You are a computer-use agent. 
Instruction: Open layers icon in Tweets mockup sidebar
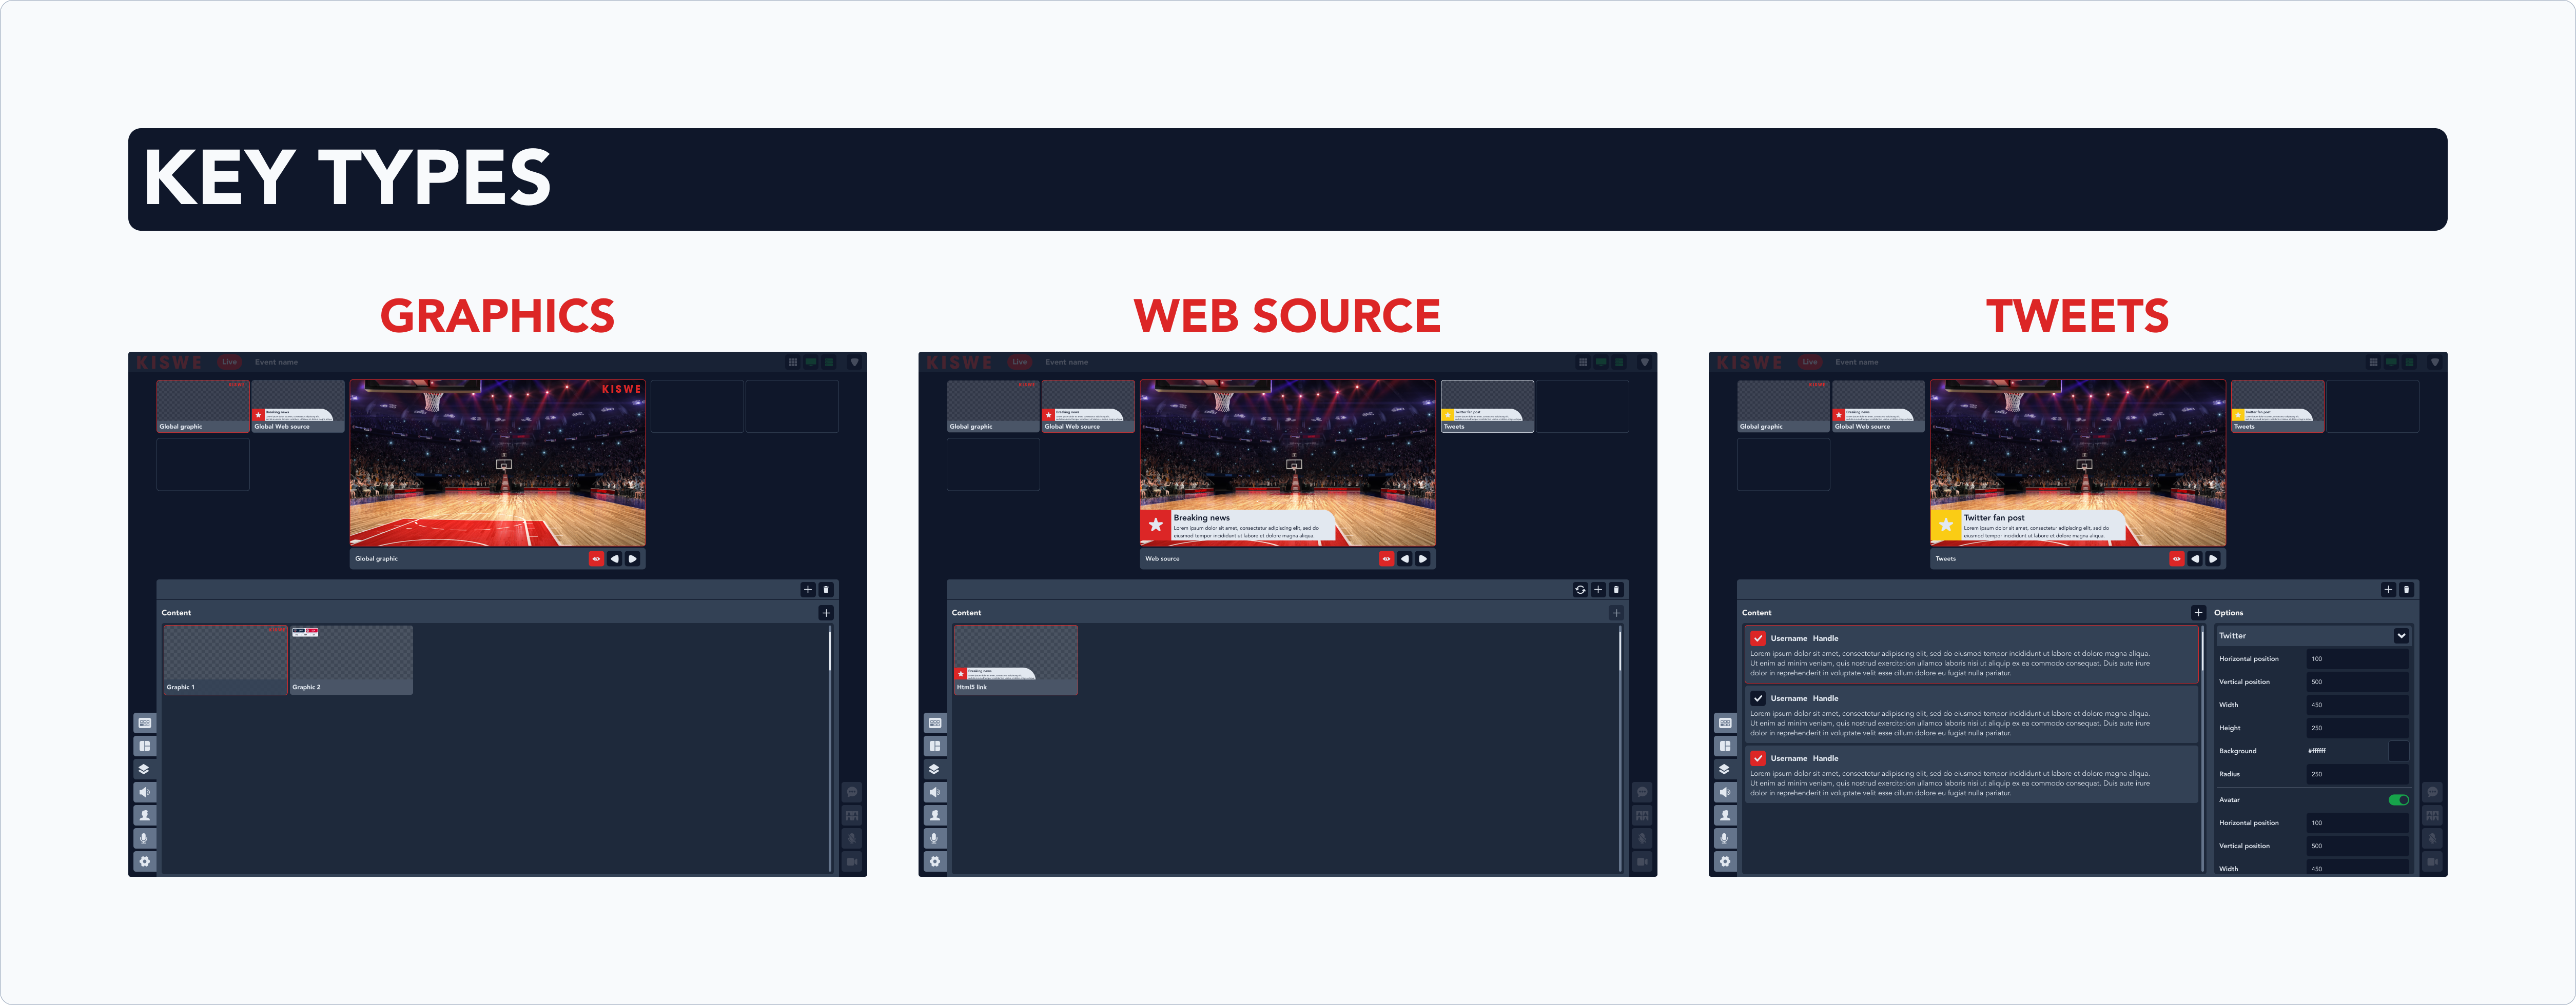1725,769
